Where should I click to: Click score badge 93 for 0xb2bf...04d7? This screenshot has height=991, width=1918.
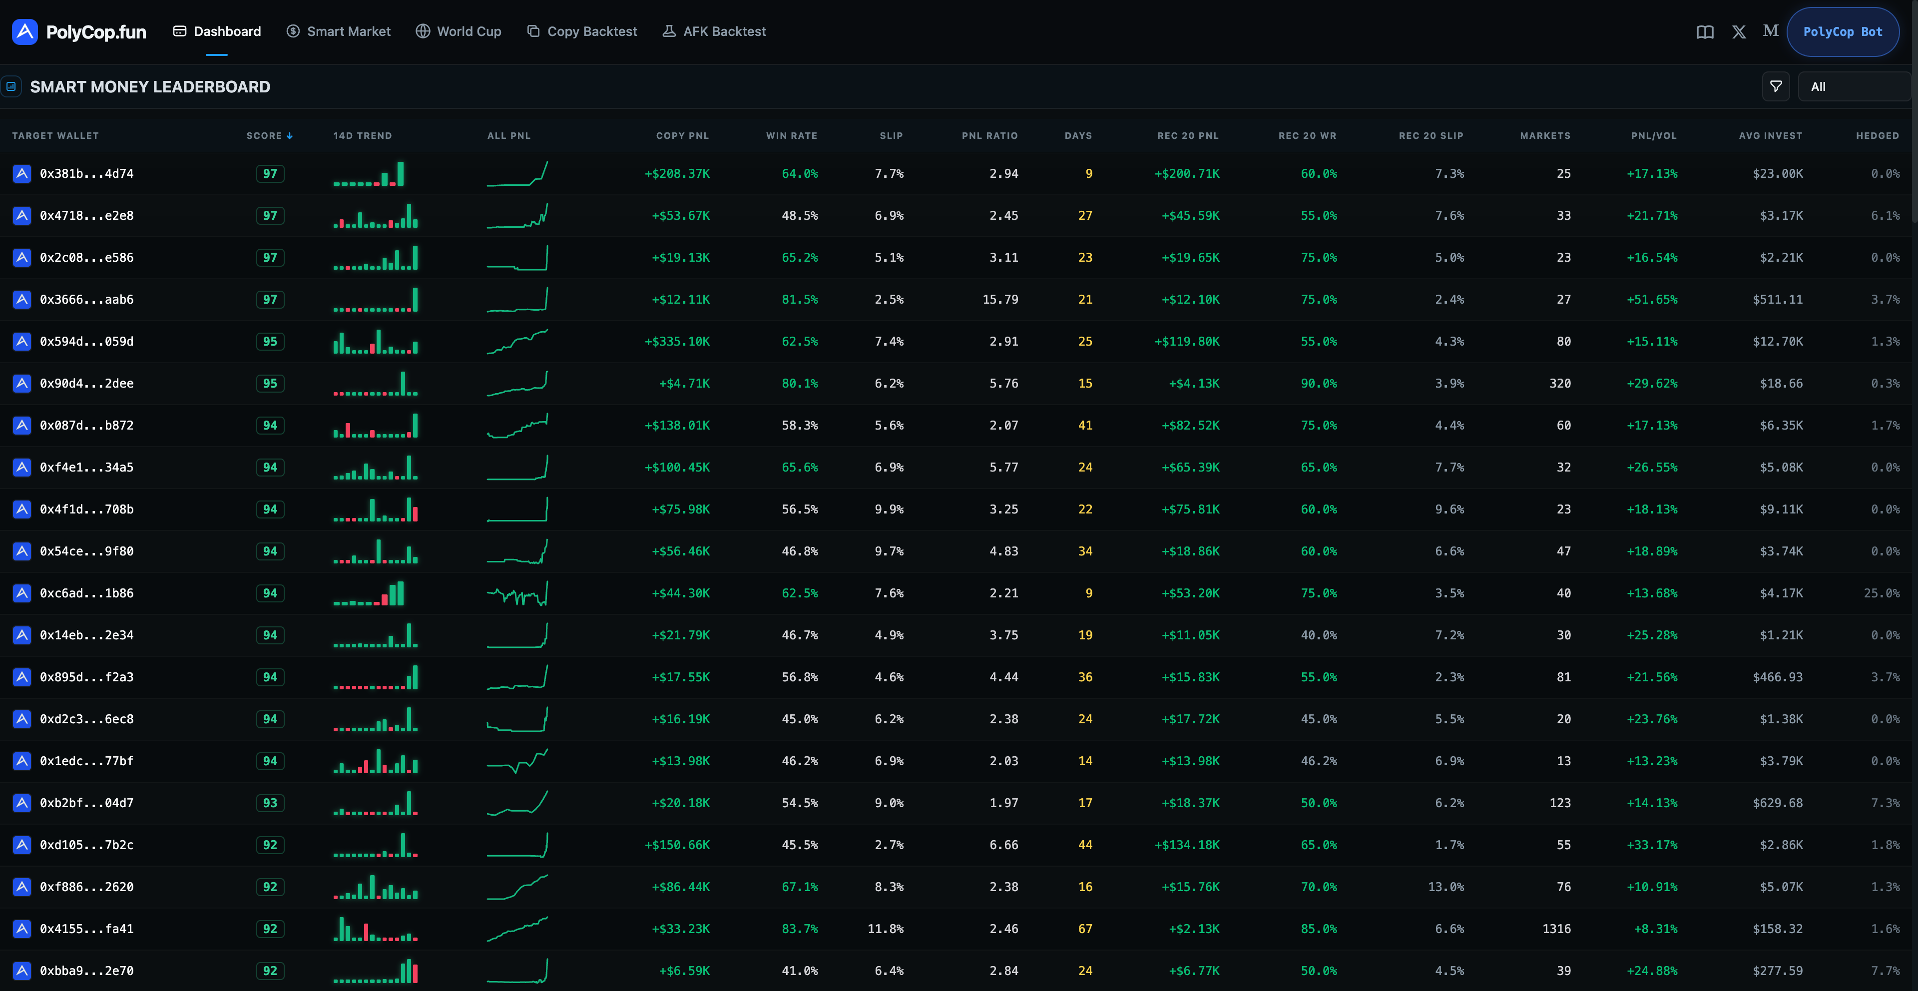pyautogui.click(x=270, y=803)
